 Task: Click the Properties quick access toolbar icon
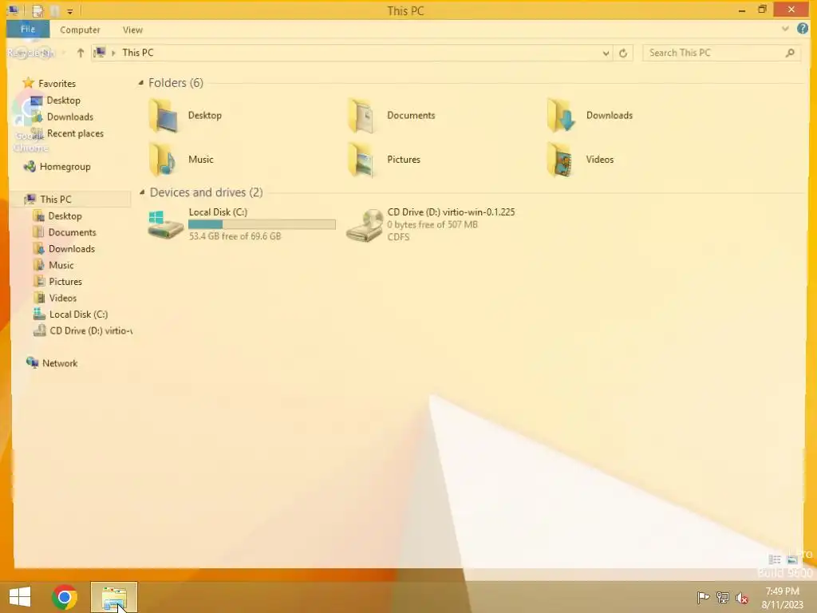pos(37,10)
